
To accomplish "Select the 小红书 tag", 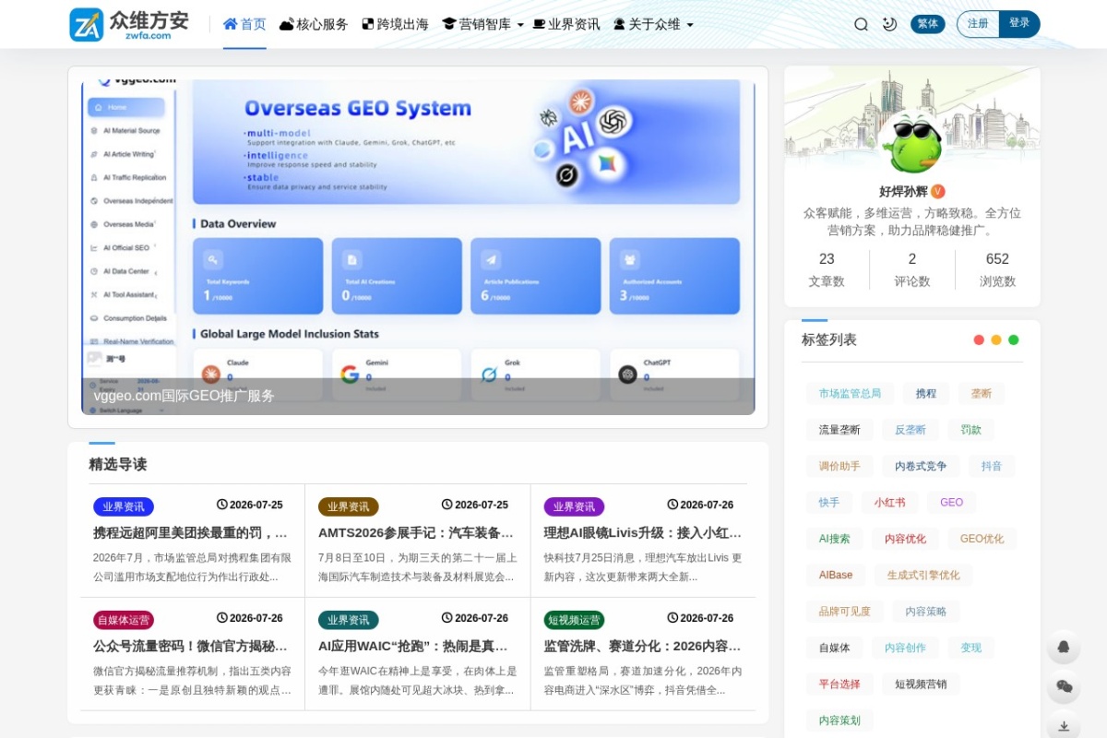I will (889, 503).
